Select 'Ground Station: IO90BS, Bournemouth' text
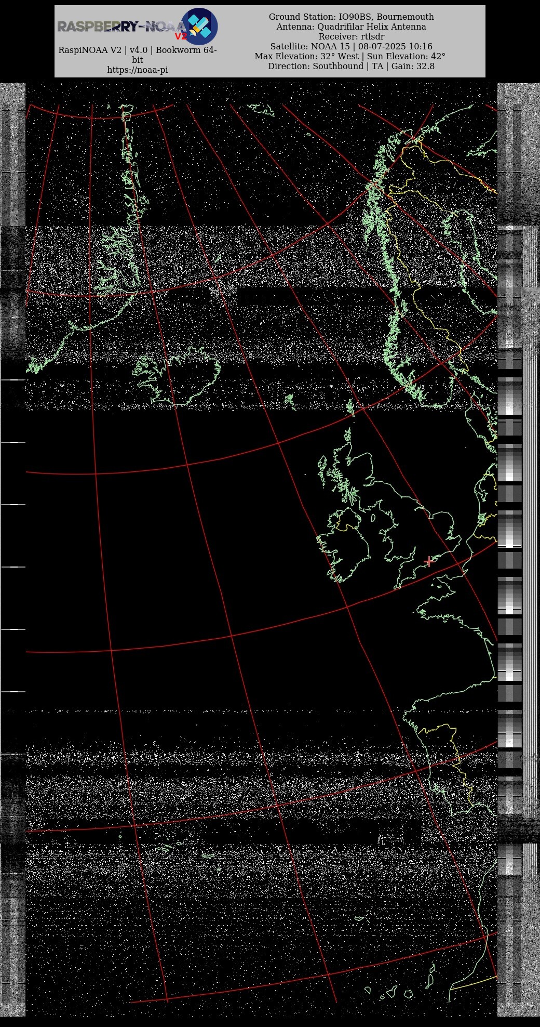The width and height of the screenshot is (540, 1027). (x=352, y=17)
